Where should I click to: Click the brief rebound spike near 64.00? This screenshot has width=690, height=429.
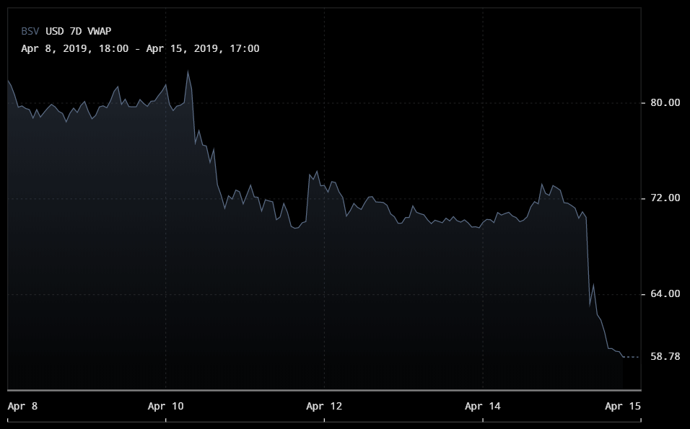click(593, 285)
